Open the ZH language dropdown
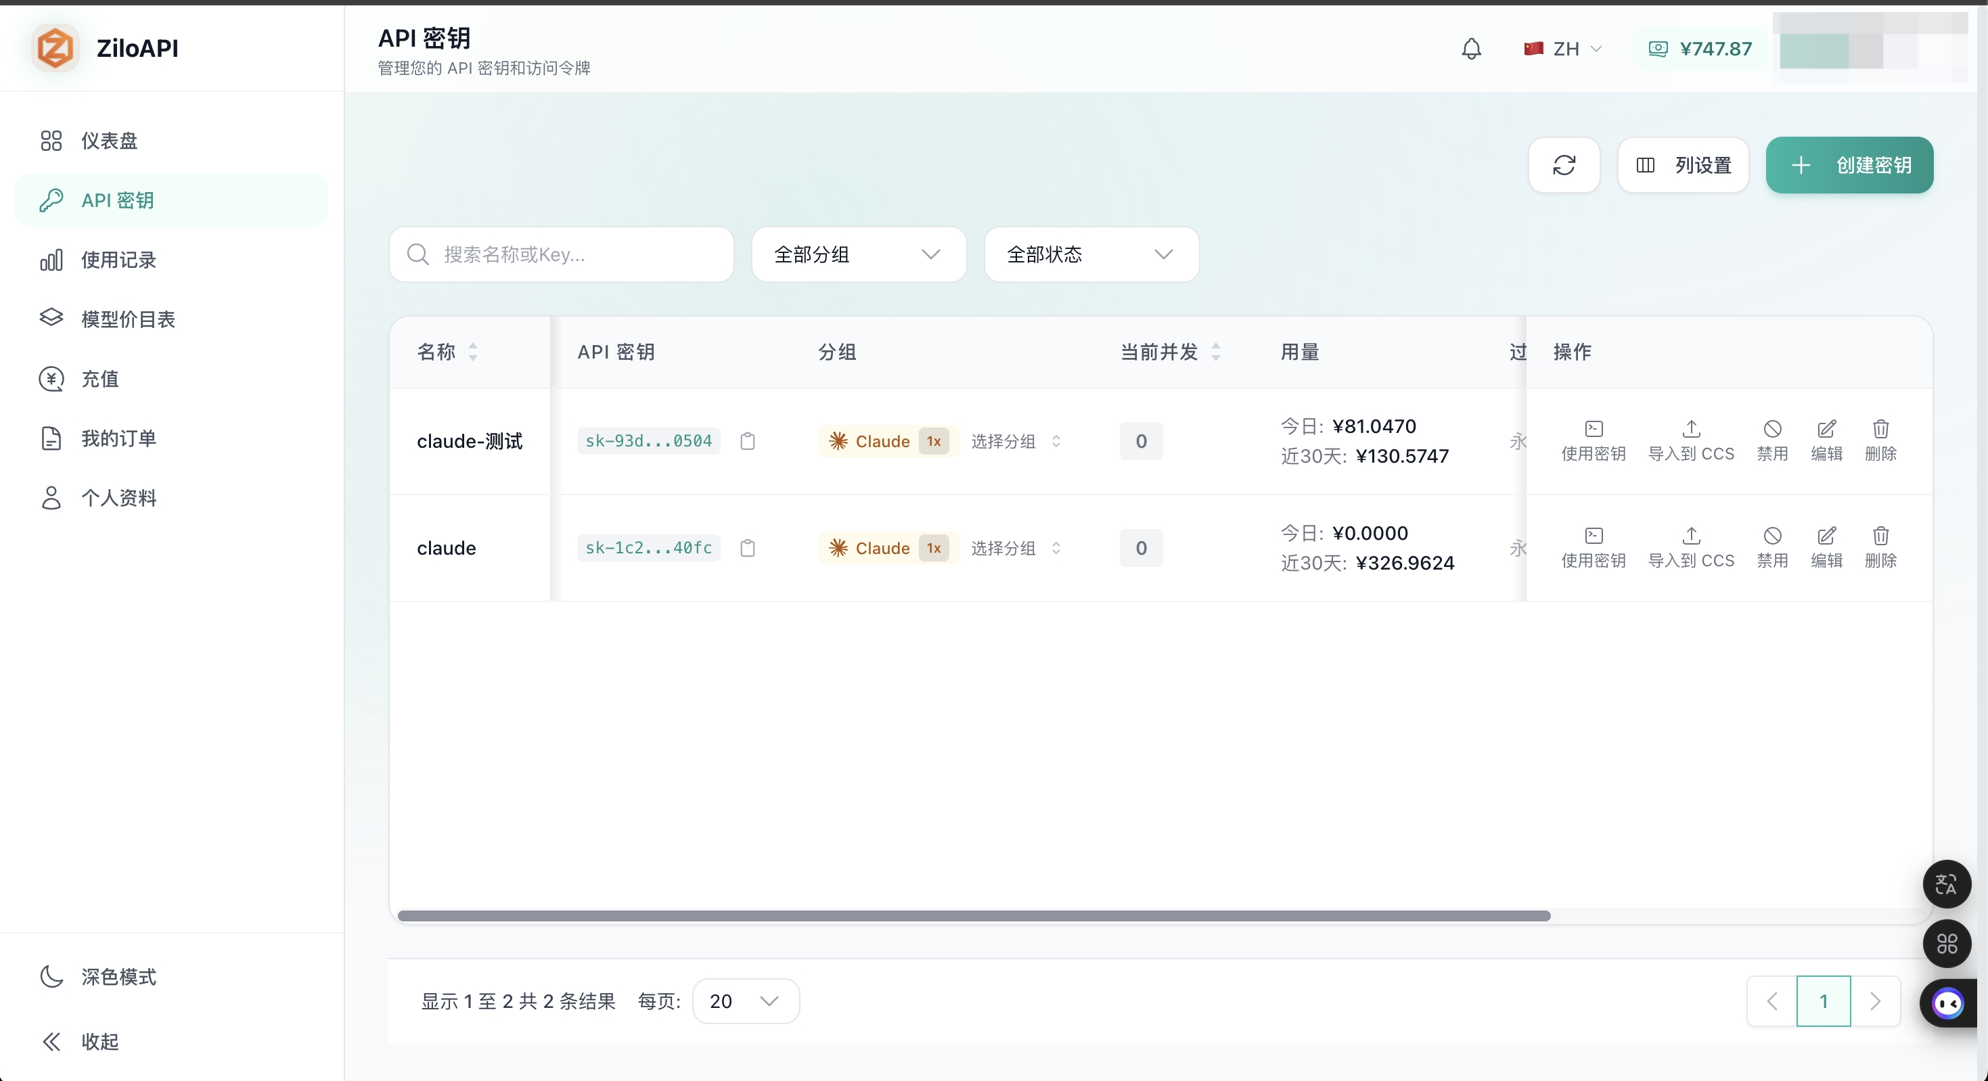Viewport: 1988px width, 1081px height. (1563, 49)
